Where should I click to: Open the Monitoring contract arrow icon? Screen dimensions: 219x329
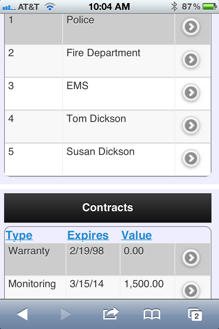(x=191, y=290)
